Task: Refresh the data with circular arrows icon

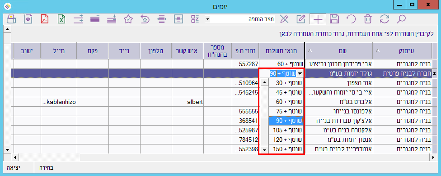Action: click(385, 19)
